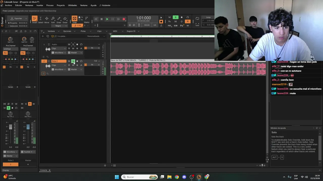Pause the transport

(113, 19)
